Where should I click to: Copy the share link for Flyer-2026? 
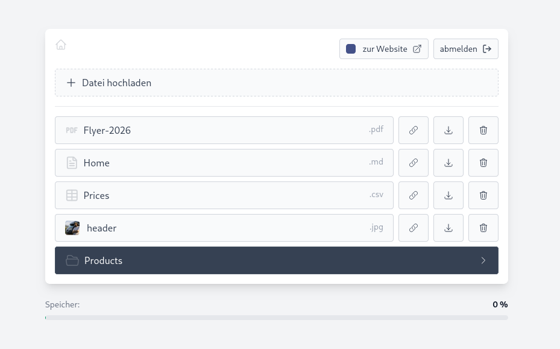(x=413, y=130)
